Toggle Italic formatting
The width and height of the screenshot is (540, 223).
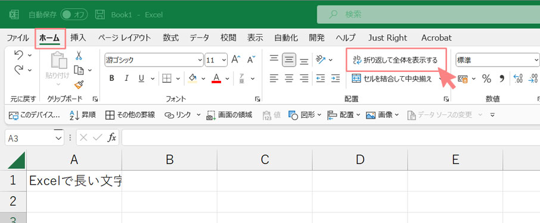pos(126,78)
